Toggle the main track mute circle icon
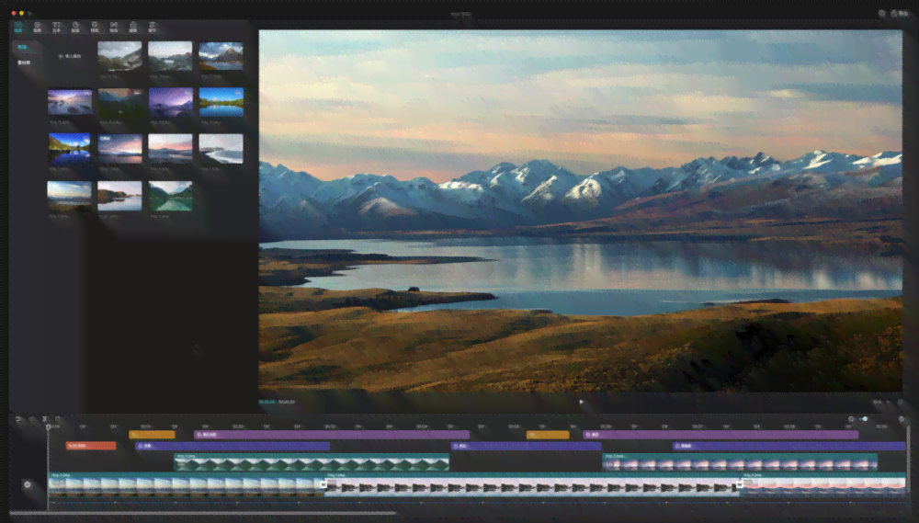This screenshot has height=523, width=919. pos(27,485)
